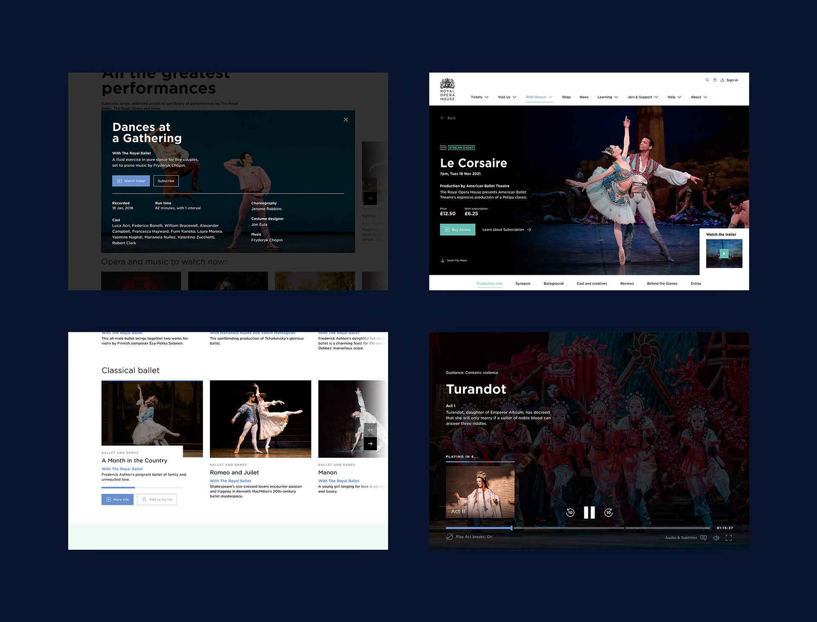Click Subscribe in the Dances at a Gathering popup

166,181
